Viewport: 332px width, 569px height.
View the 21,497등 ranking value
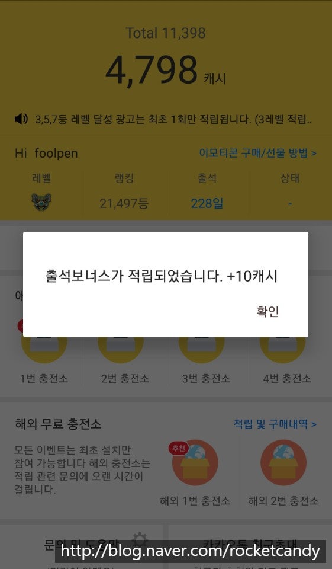[124, 203]
